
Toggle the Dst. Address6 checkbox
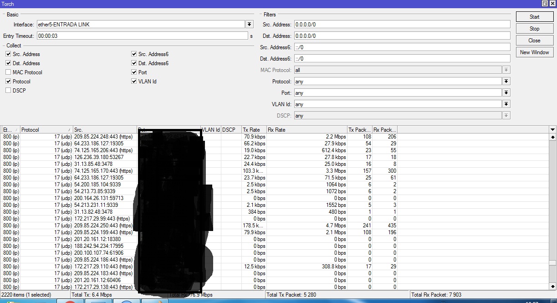coord(134,63)
